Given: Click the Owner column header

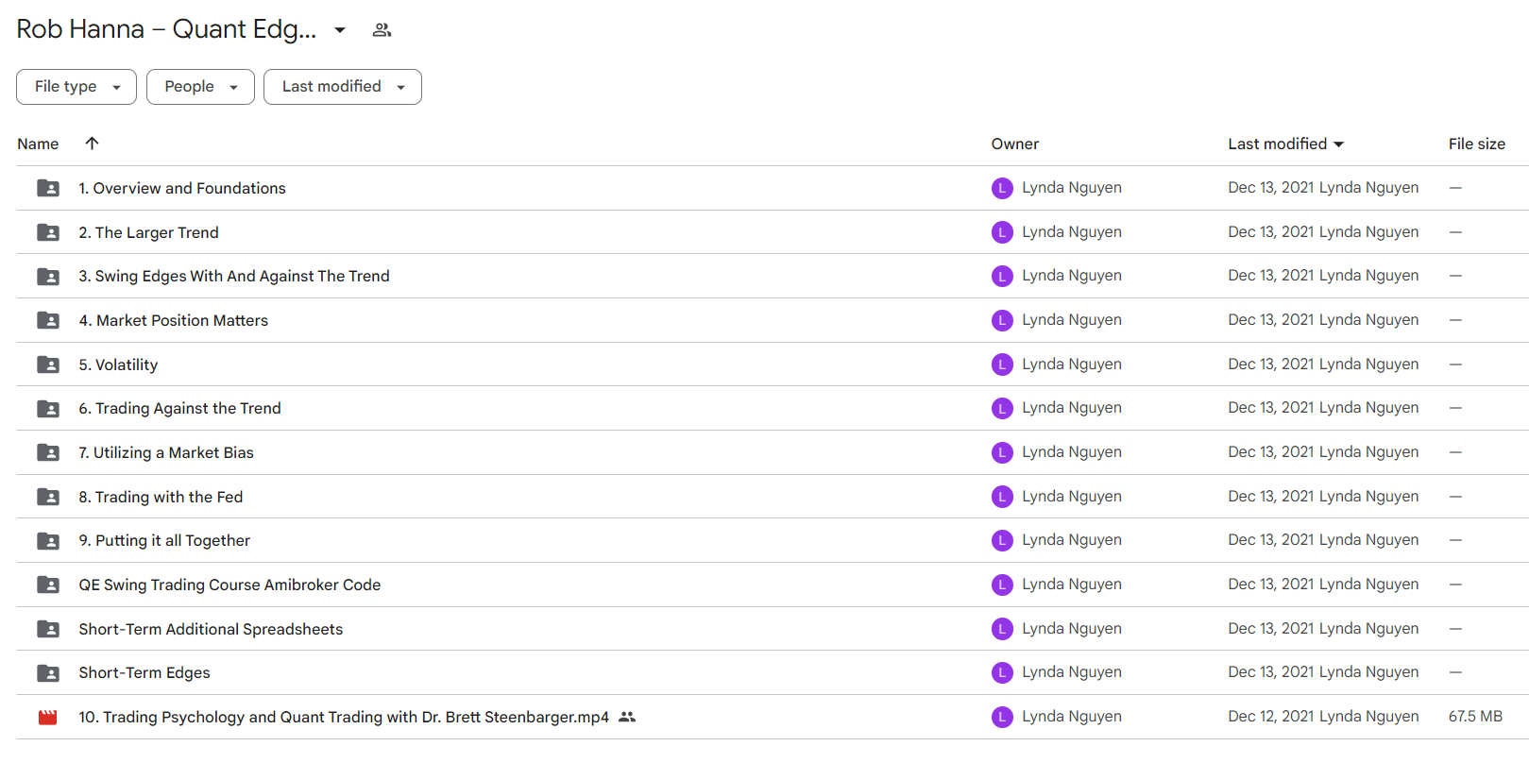Looking at the screenshot, I should [x=1015, y=144].
